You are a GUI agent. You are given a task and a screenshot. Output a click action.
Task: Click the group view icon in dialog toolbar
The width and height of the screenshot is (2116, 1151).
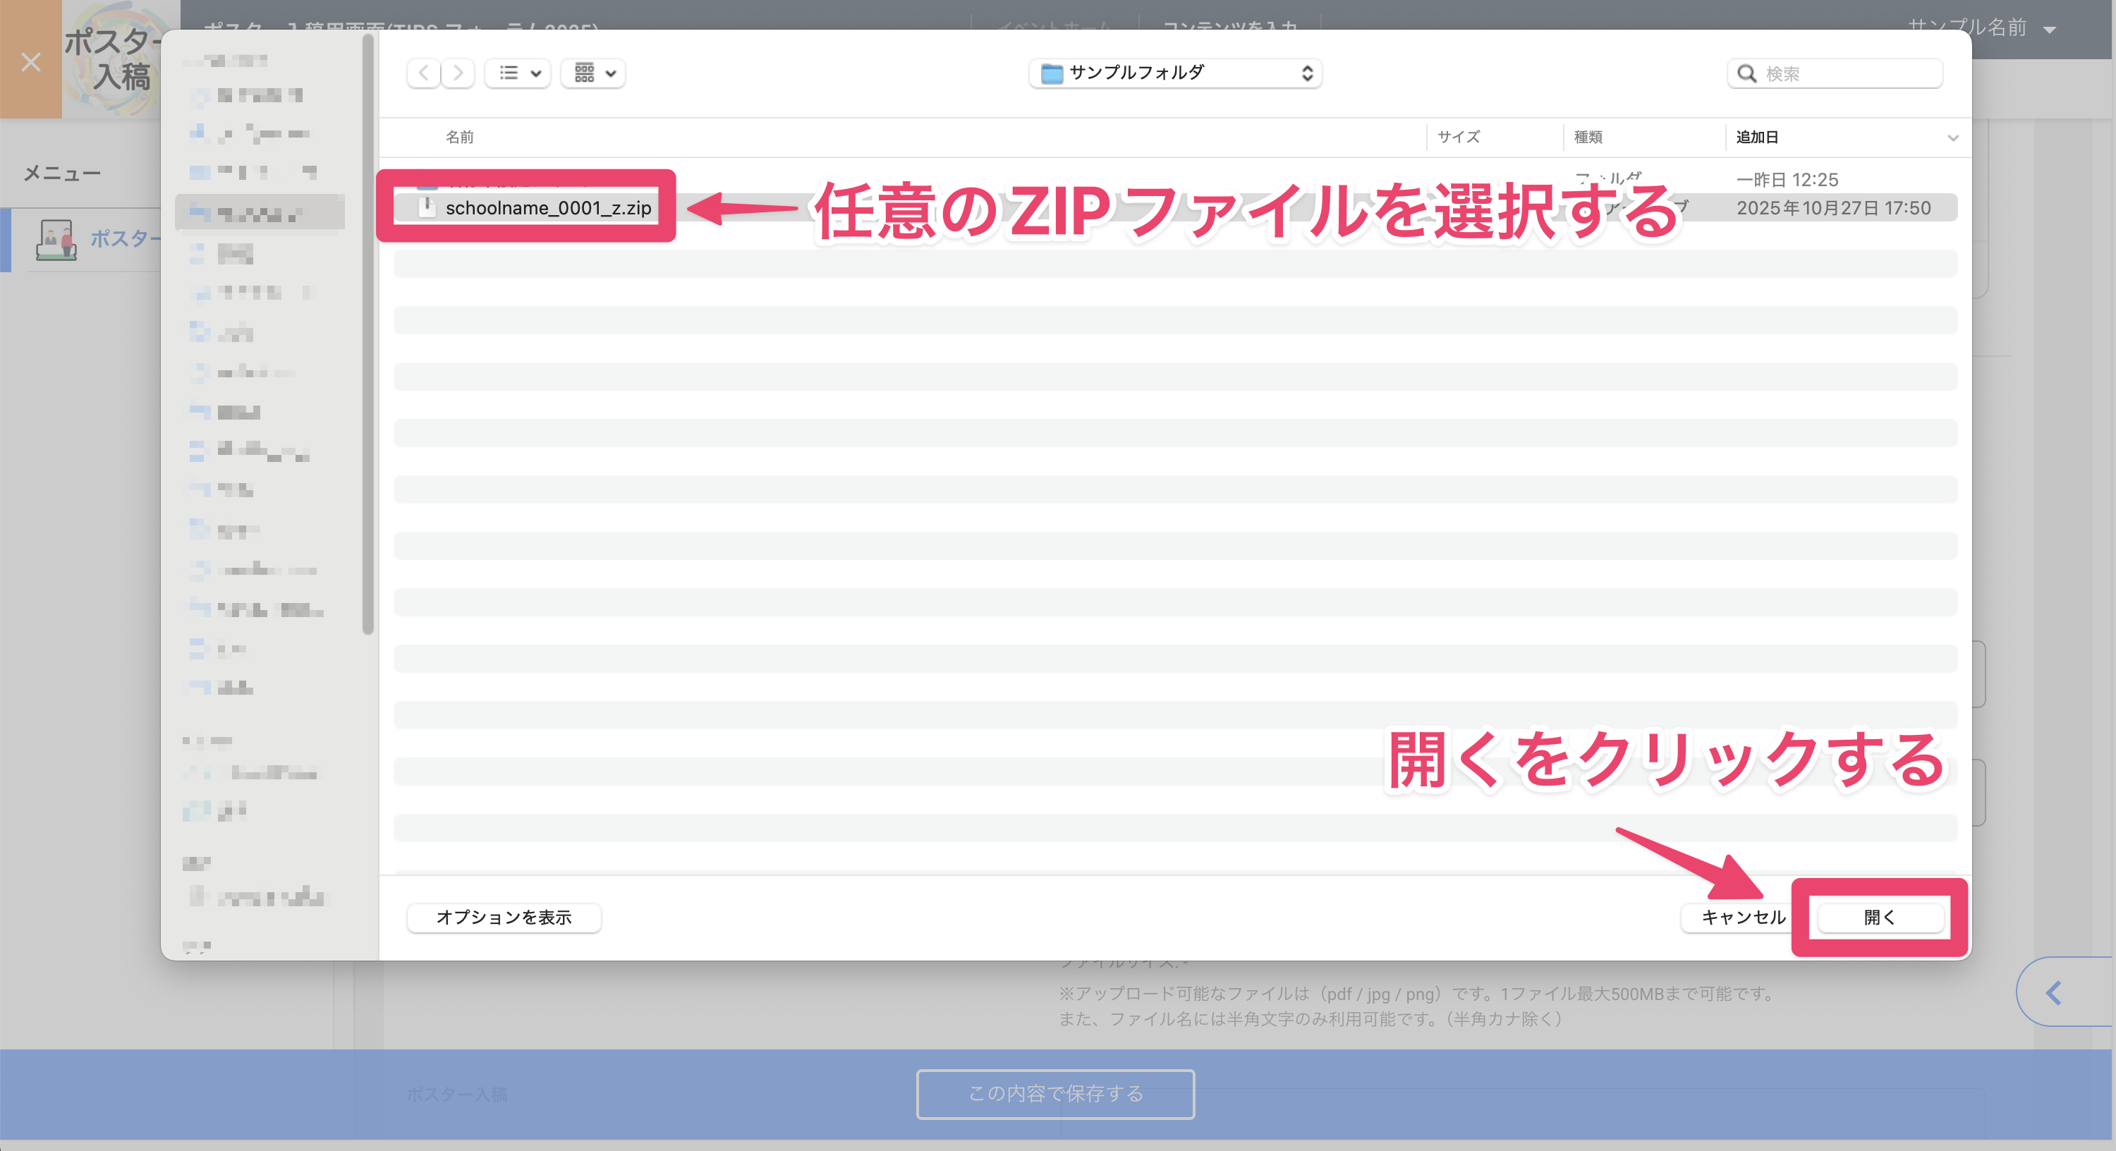point(583,73)
